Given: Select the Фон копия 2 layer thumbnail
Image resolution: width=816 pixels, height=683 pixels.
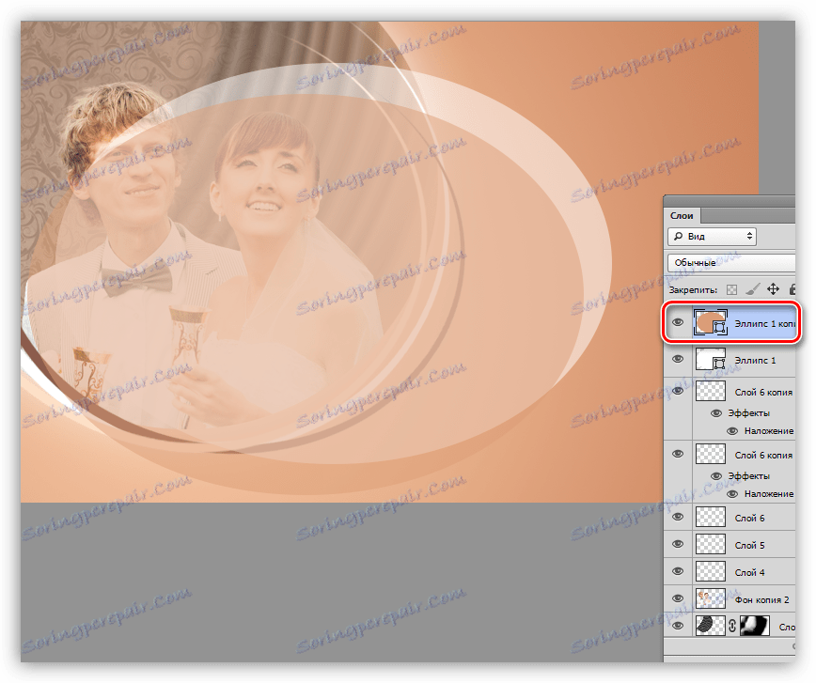Looking at the screenshot, I should (x=711, y=598).
